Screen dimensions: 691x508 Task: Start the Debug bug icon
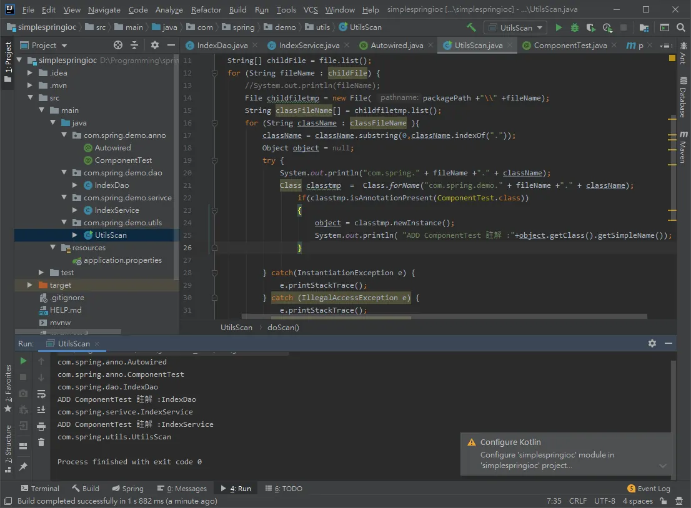575,27
